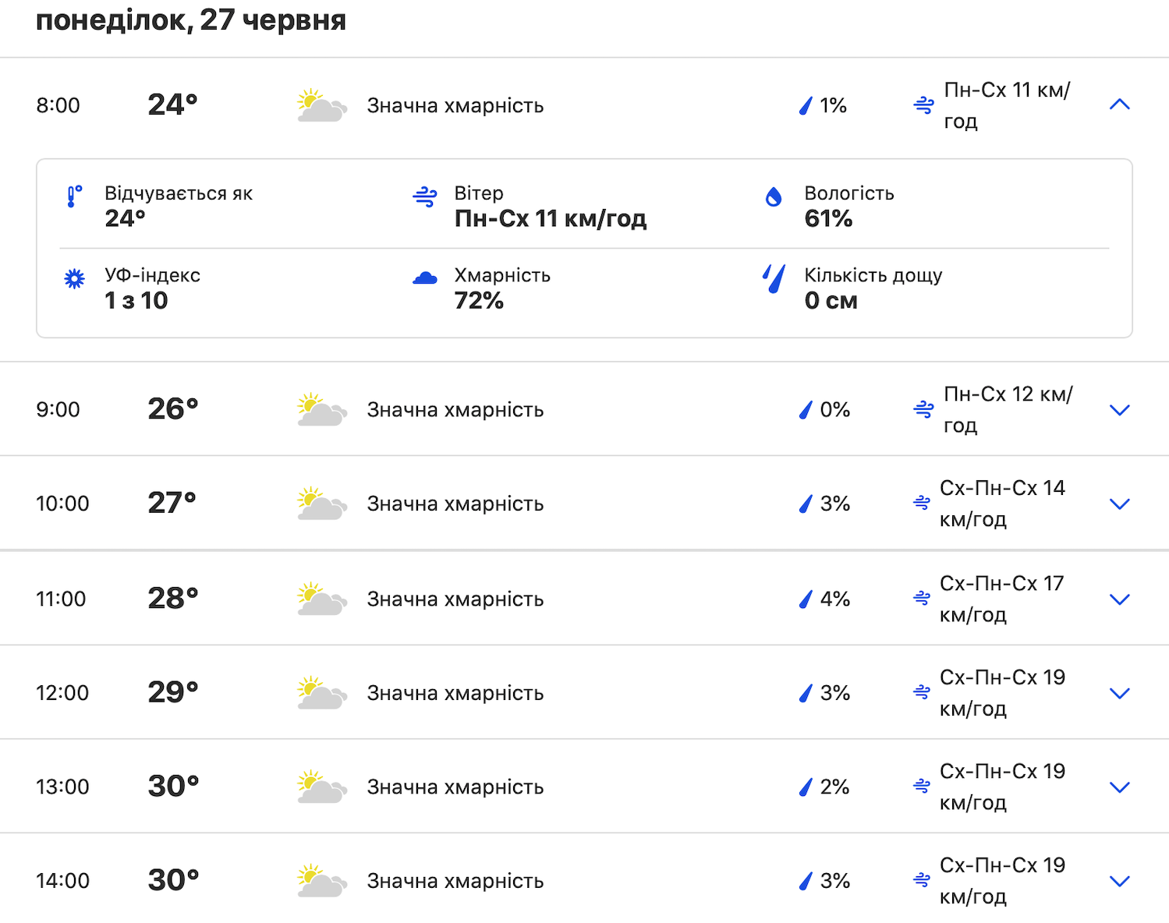
Task: Expand the 10:00 hourly forecast row
Action: coord(1119,504)
